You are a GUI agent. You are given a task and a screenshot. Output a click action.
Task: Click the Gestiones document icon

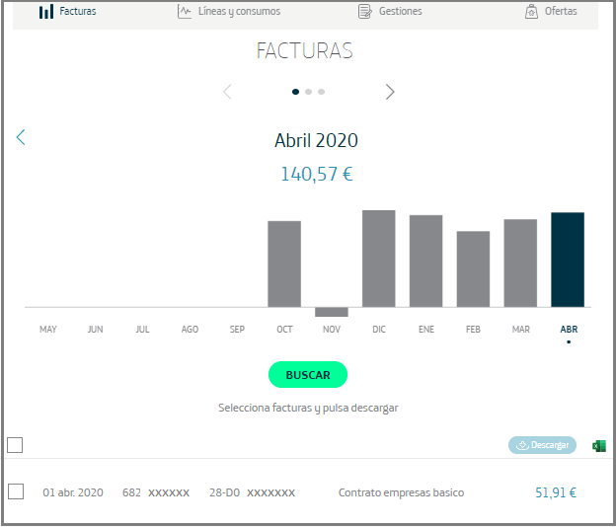[365, 12]
